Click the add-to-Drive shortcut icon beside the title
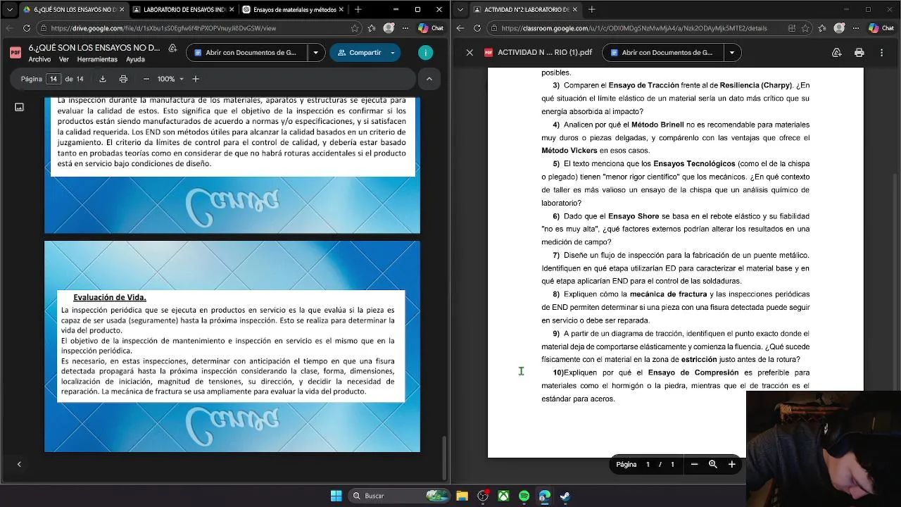Viewport: 901px width, 507px height. pyautogui.click(x=172, y=48)
